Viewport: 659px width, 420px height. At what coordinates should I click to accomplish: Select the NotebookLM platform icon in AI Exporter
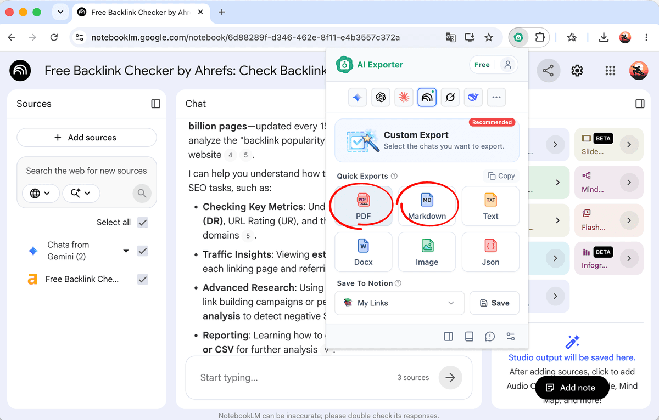pyautogui.click(x=427, y=98)
